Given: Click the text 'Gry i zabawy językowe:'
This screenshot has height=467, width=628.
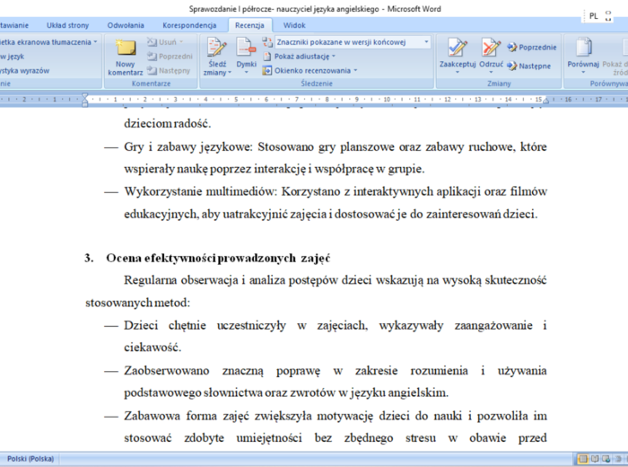Looking at the screenshot, I should 188,147.
